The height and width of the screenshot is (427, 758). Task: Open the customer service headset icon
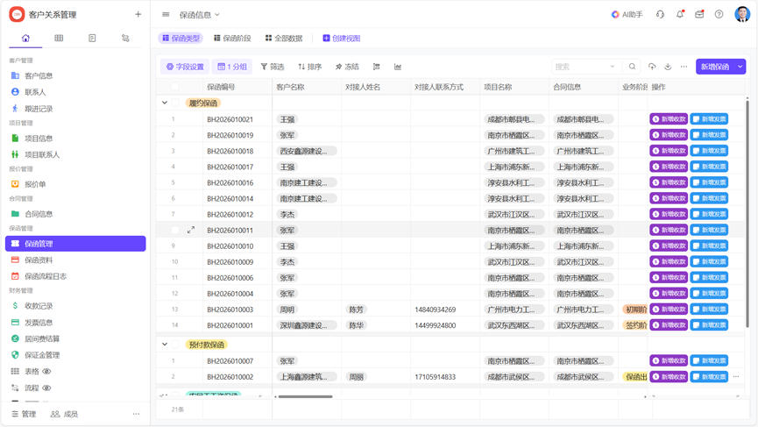coord(661,15)
